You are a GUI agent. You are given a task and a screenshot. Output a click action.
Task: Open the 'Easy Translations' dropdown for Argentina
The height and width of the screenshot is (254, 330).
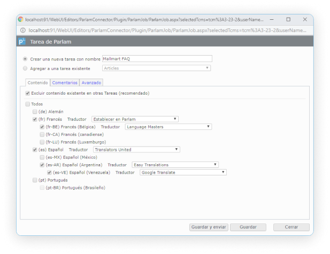tap(175, 165)
